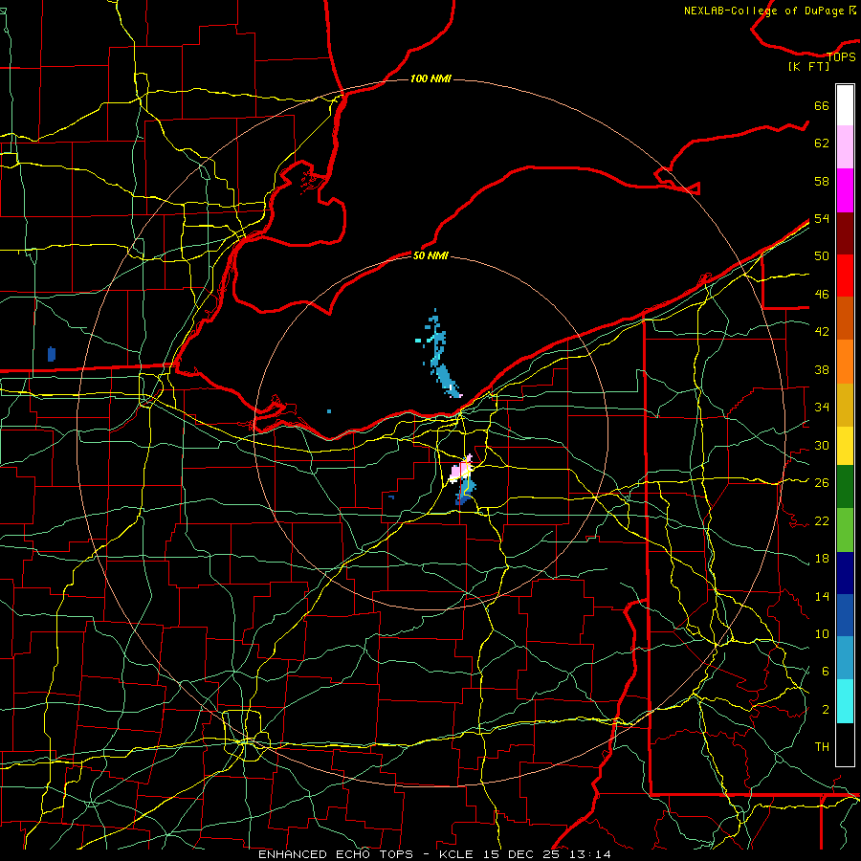Click the legend 'TH' label

pyautogui.click(x=822, y=746)
